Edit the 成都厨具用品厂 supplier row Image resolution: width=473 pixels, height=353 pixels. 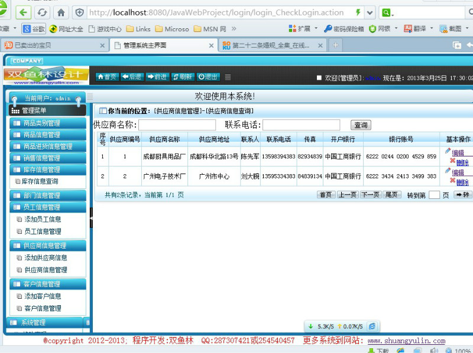click(x=458, y=152)
